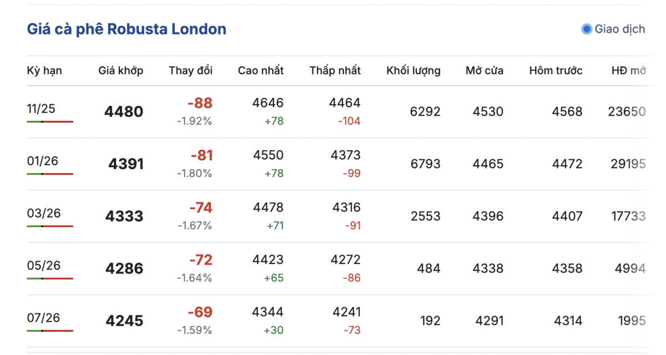Click the HĐ mở column header
The height and width of the screenshot is (355, 666).
click(628, 70)
